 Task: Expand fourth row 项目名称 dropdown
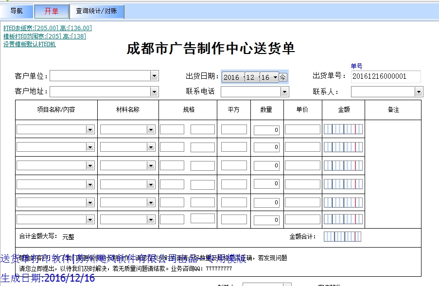(x=90, y=185)
